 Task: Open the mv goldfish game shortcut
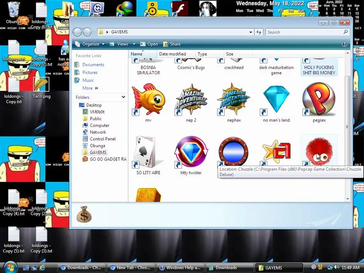tap(148, 100)
